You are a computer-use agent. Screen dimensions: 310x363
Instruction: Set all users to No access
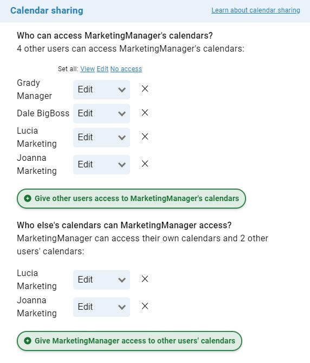click(126, 69)
